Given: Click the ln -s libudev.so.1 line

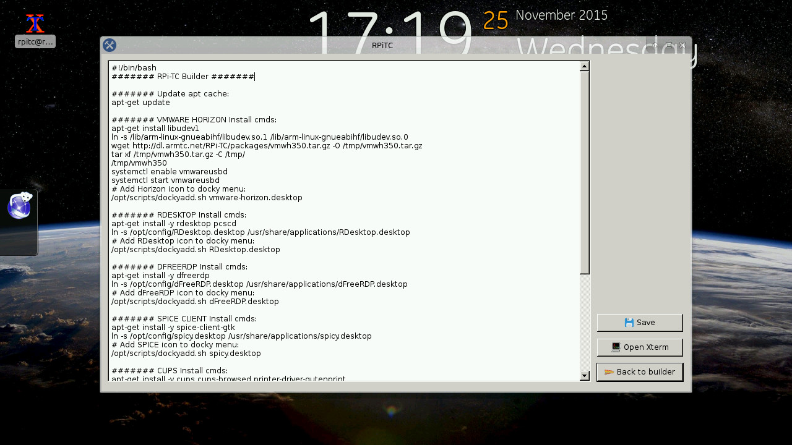Looking at the screenshot, I should click(260, 137).
